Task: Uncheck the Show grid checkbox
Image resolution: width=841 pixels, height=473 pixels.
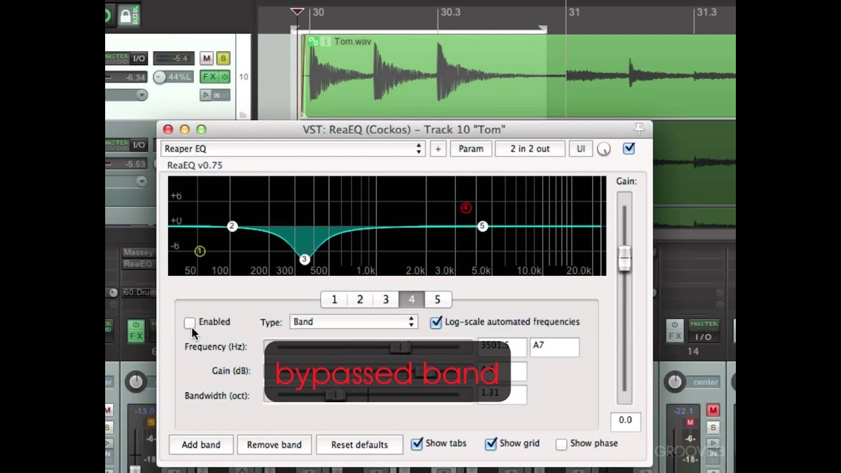Action: [x=491, y=444]
